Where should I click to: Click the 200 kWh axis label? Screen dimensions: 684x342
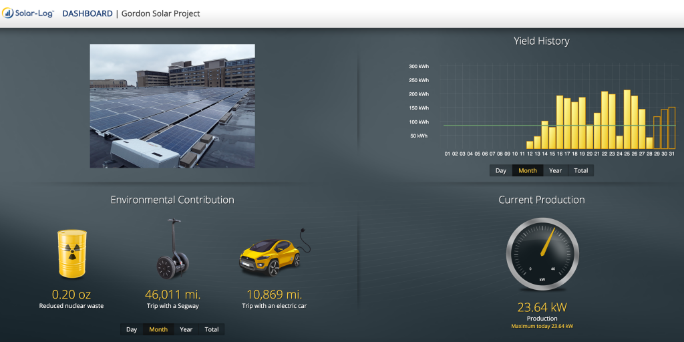(x=419, y=94)
